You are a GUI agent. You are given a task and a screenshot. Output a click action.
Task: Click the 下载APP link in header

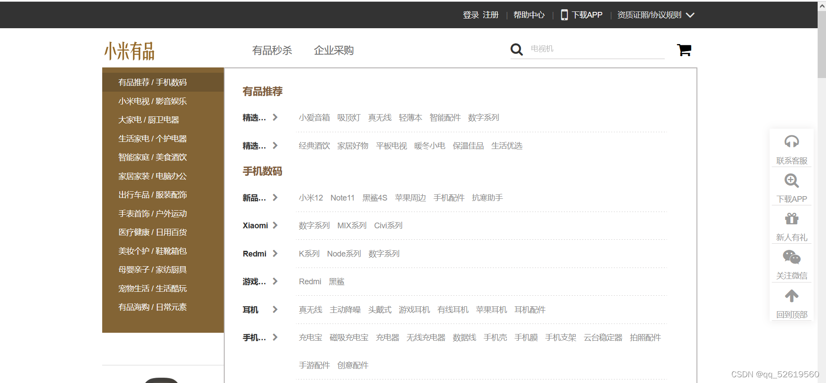click(x=587, y=15)
